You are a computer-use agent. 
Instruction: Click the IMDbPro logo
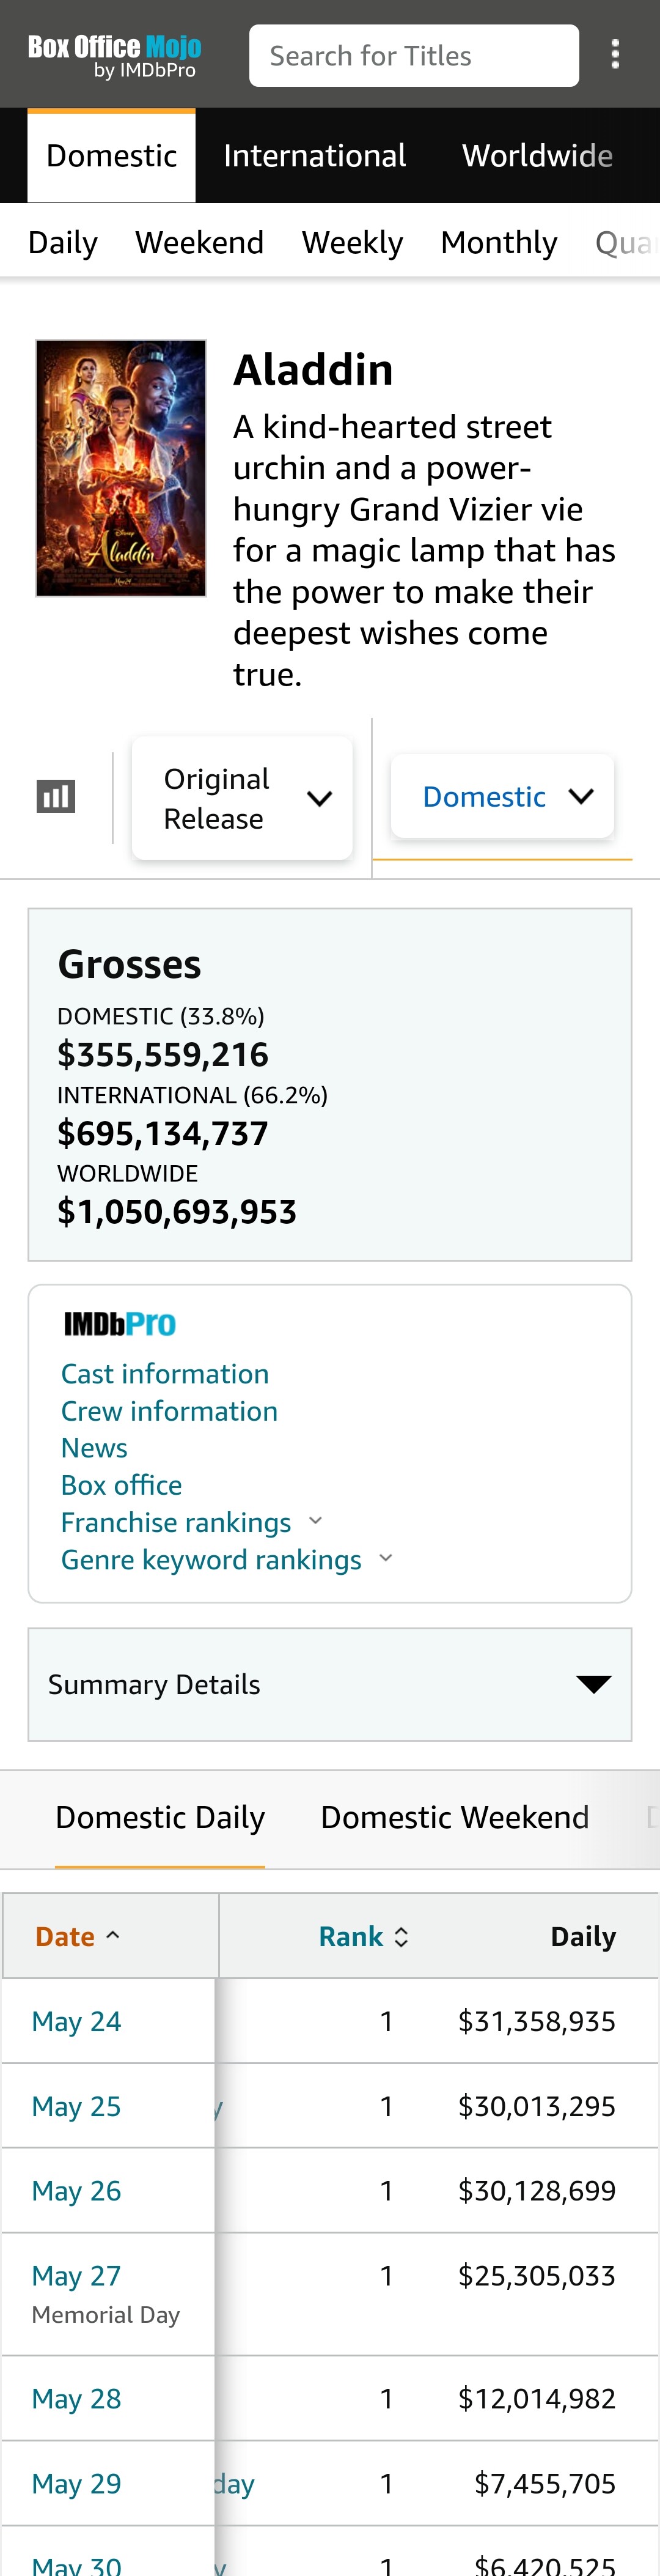[120, 1324]
